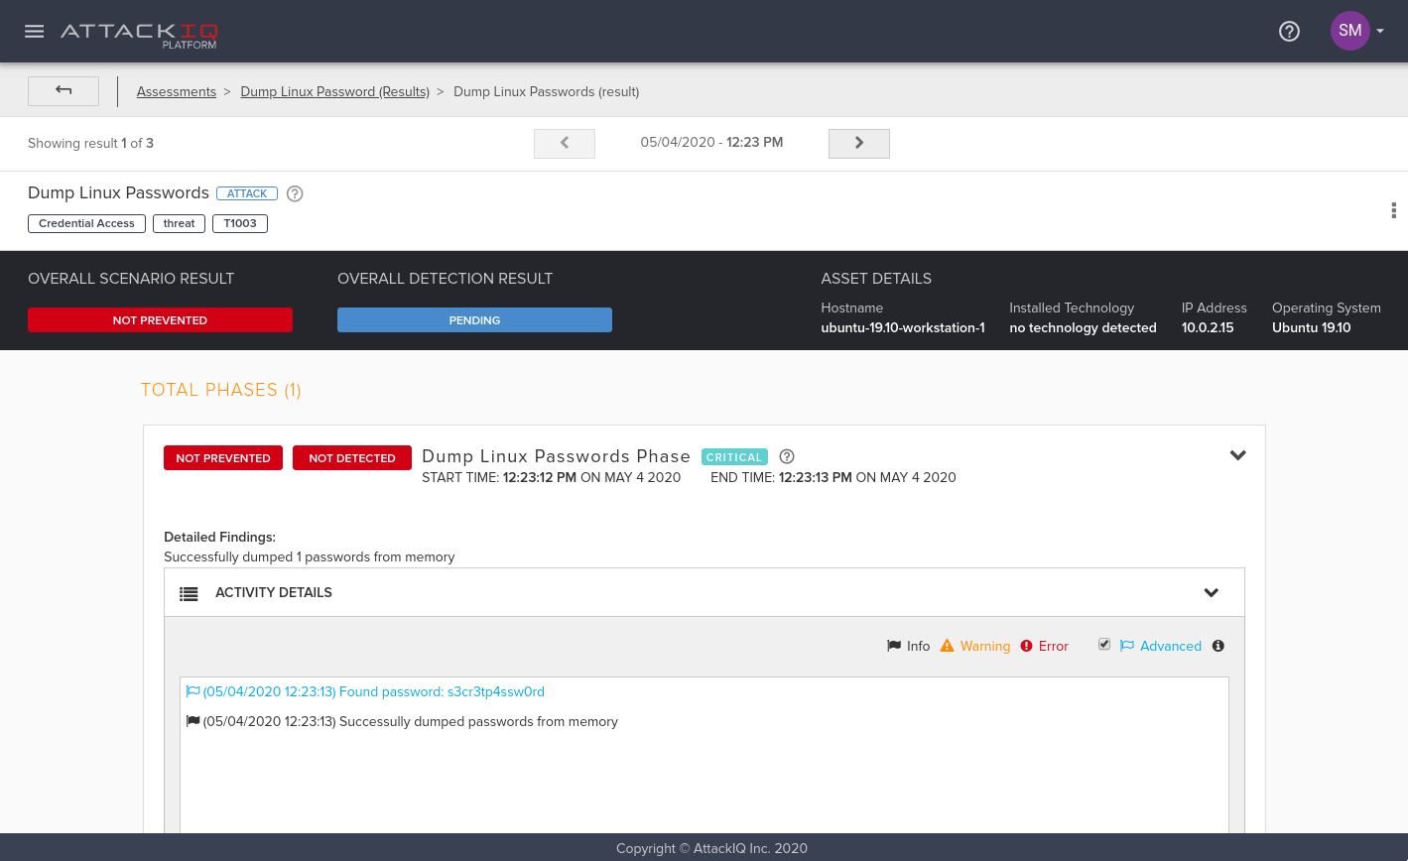This screenshot has width=1408, height=861.
Task: Toggle the Advanced log checkbox
Action: click(1104, 645)
